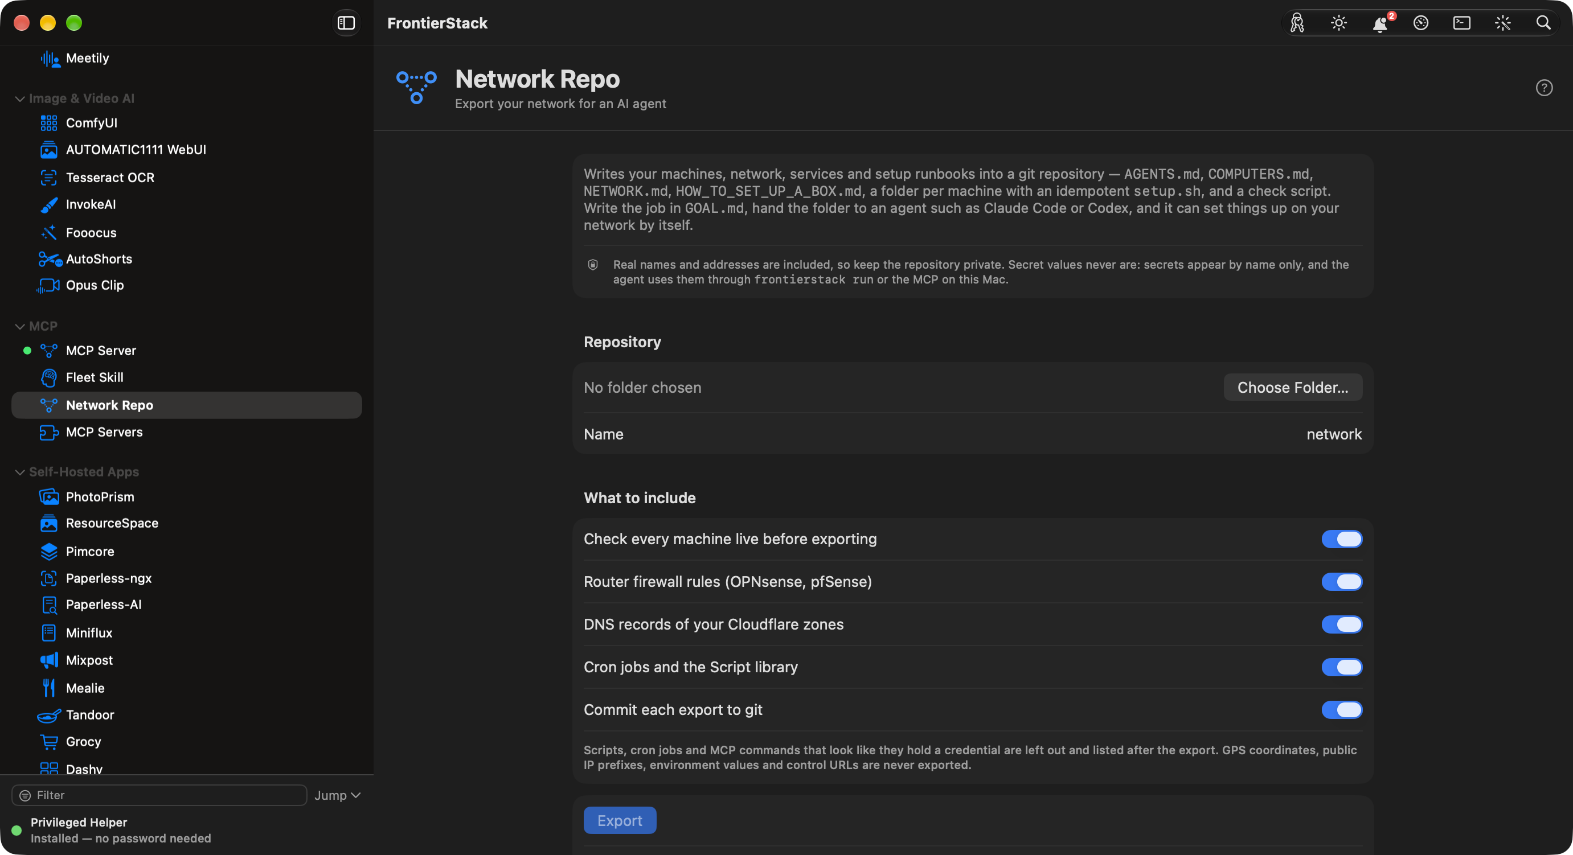
Task: Open the agent figure icon in the toolbar
Action: coord(1297,23)
